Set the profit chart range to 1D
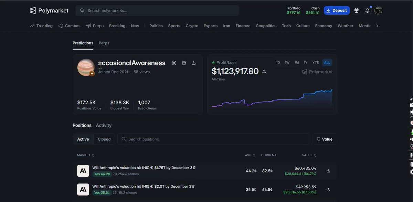This screenshot has height=202, width=413. [278, 62]
